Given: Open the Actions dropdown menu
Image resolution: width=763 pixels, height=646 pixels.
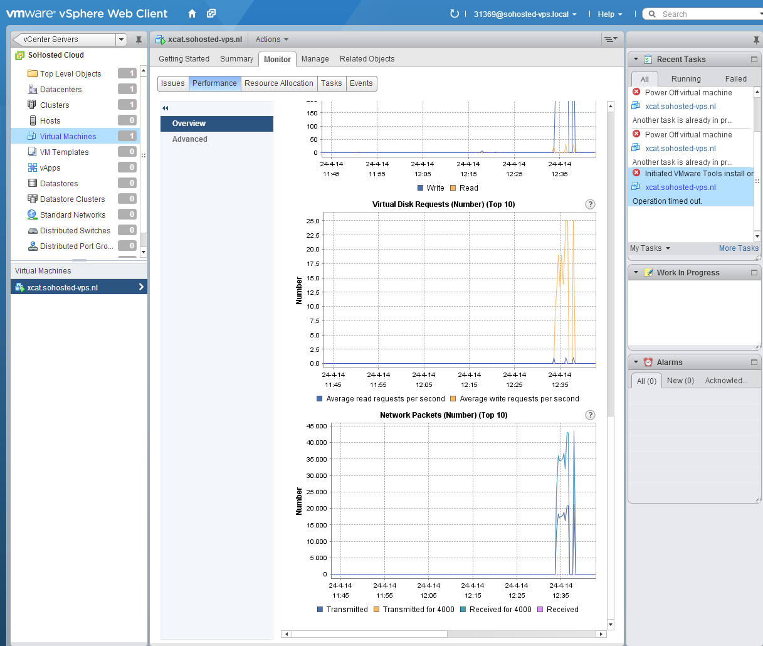Looking at the screenshot, I should (x=272, y=40).
